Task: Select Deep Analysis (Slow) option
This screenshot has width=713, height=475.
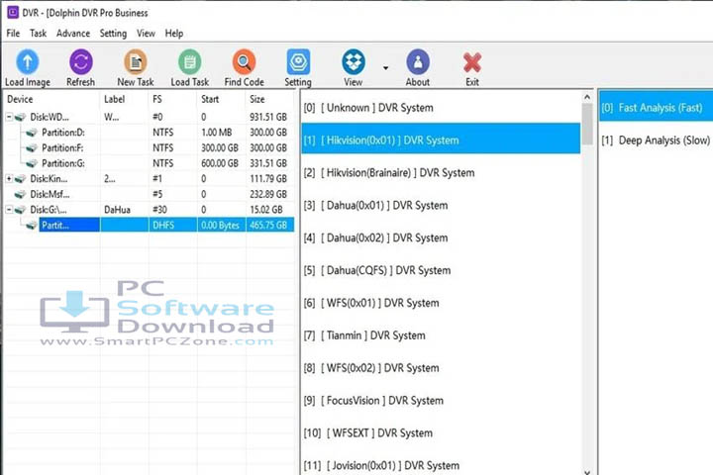Action: tap(656, 141)
